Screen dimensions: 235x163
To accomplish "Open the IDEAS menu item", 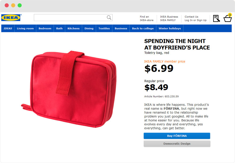I will tap(8, 29).
